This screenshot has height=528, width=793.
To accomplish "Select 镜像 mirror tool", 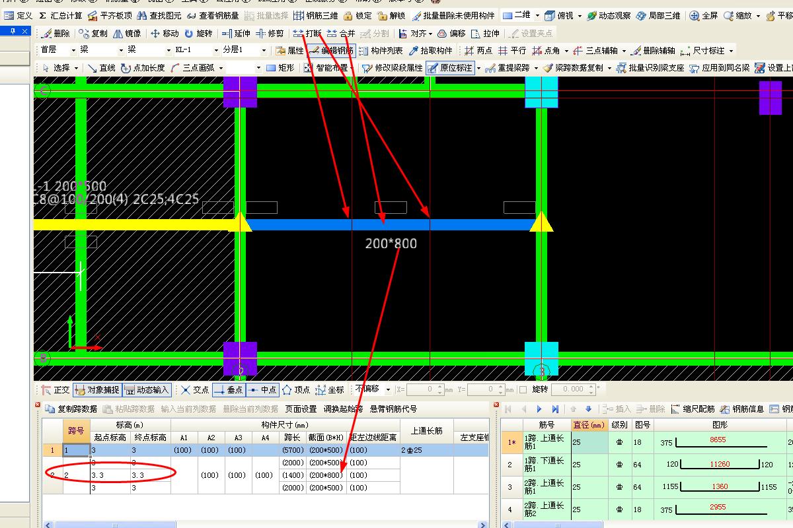I will [x=127, y=33].
